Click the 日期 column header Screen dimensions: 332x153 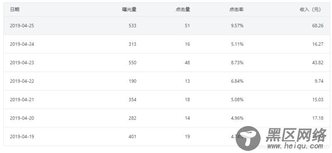click(15, 10)
